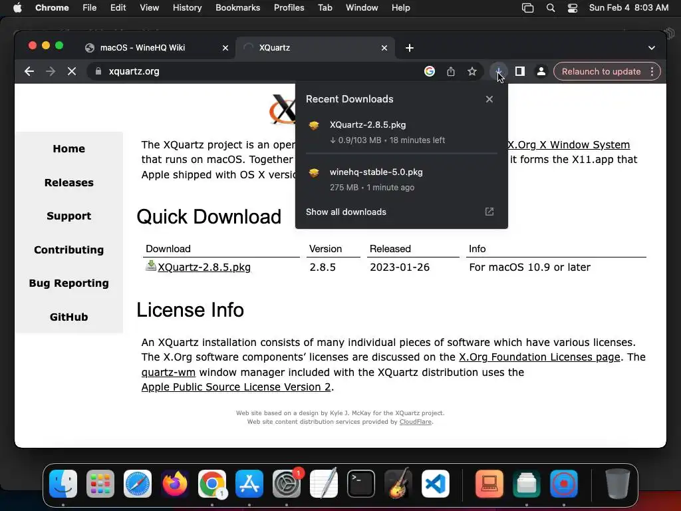Open Finder from the Dock

63,484
